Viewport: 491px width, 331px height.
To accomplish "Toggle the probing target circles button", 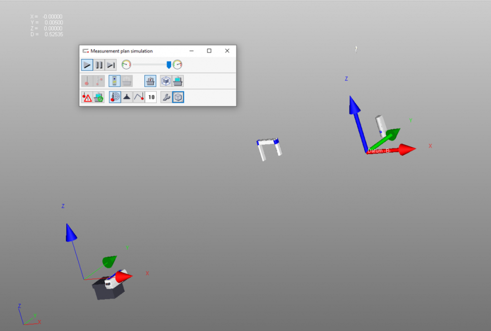I will (x=115, y=97).
